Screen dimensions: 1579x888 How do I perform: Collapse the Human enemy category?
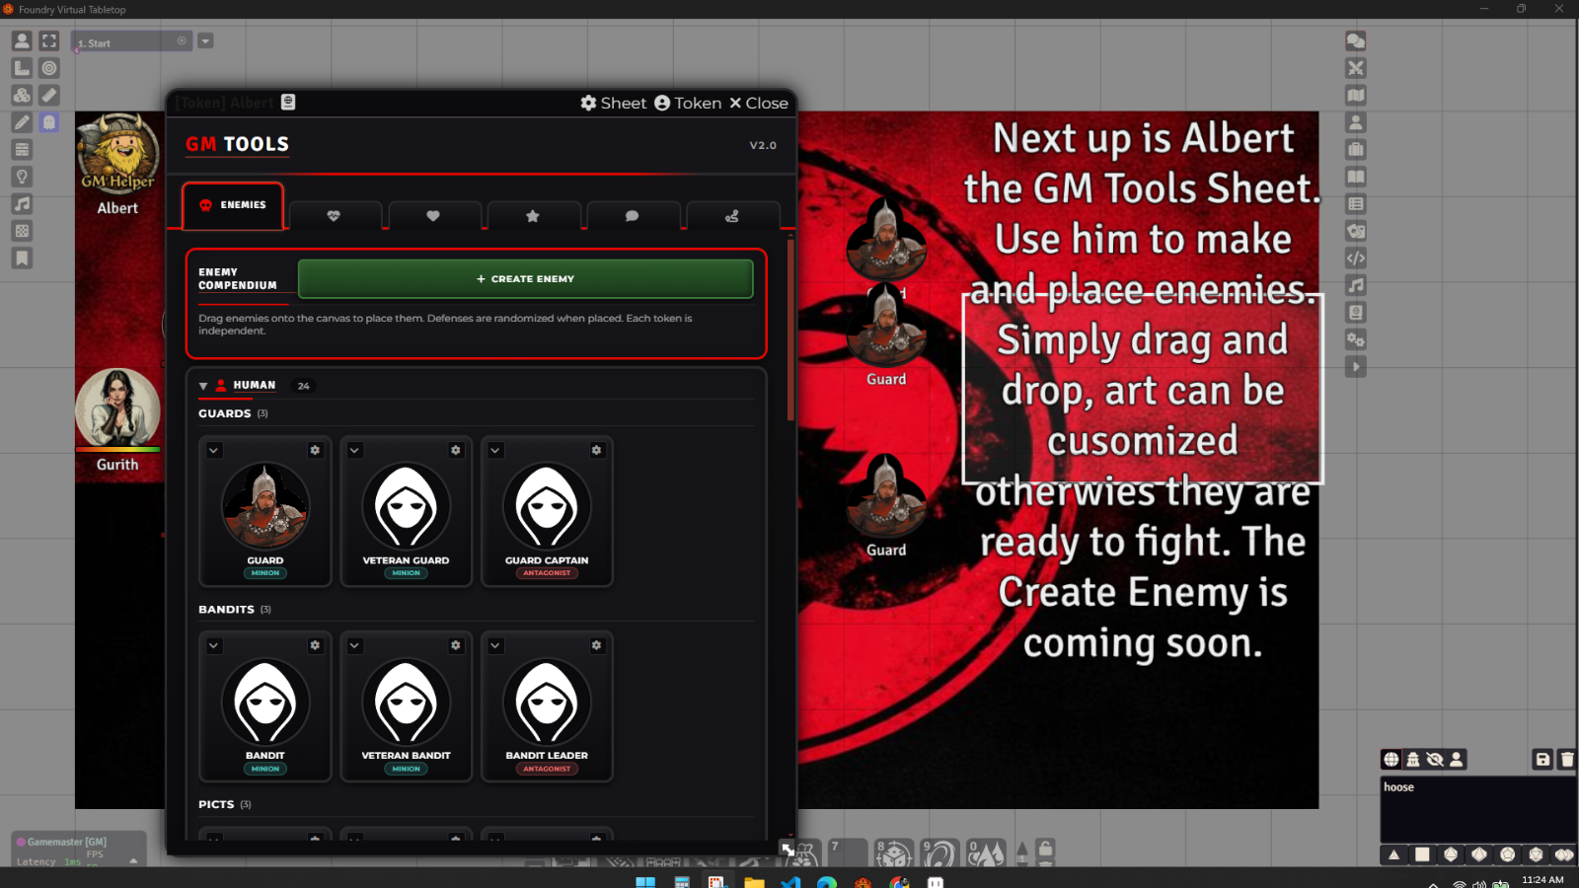(x=203, y=386)
